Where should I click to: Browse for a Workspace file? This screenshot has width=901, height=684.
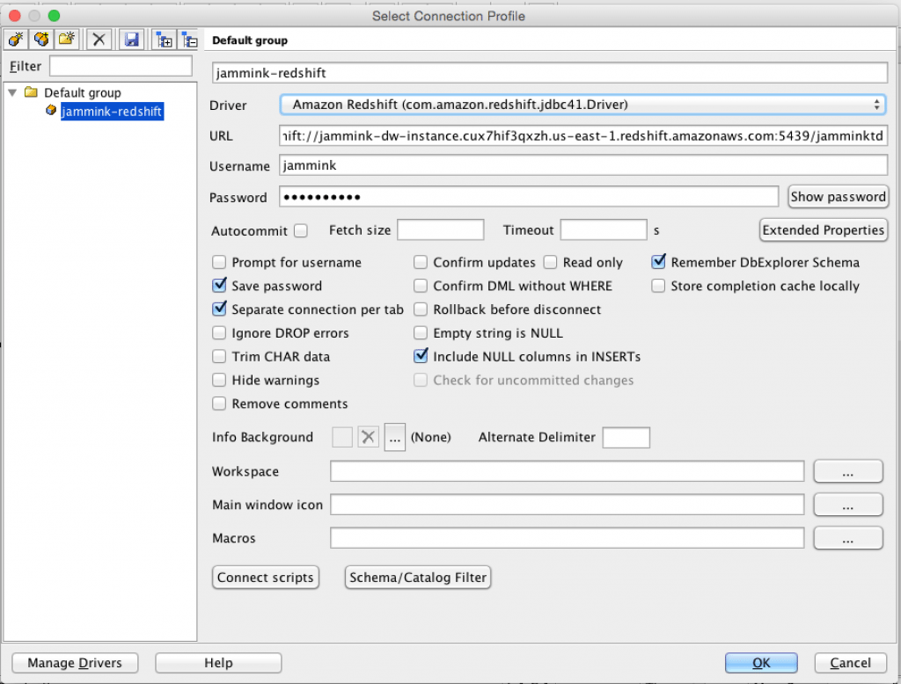pos(848,471)
